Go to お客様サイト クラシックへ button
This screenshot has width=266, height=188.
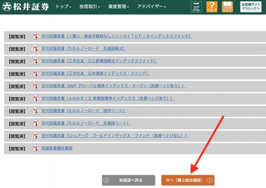(x=251, y=7)
